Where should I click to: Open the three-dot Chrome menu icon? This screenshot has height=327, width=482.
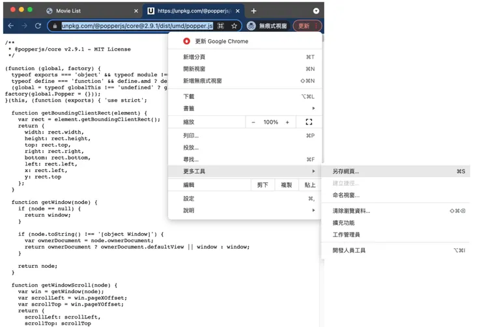click(x=316, y=26)
